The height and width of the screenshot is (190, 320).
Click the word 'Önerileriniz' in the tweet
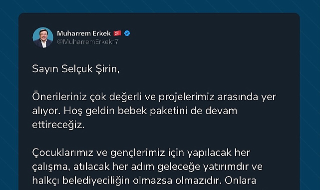(x=59, y=96)
